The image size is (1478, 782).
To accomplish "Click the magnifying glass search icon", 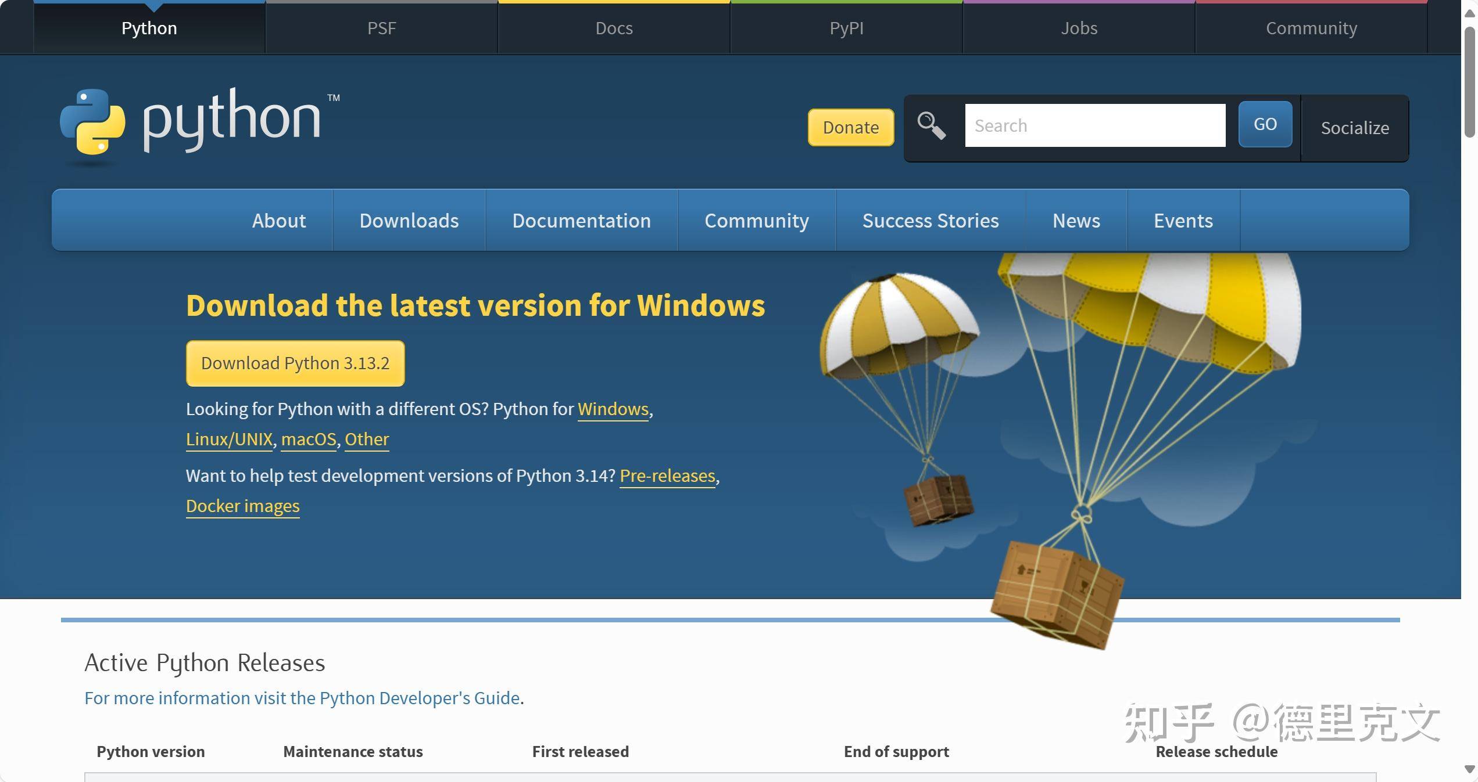I will [931, 125].
